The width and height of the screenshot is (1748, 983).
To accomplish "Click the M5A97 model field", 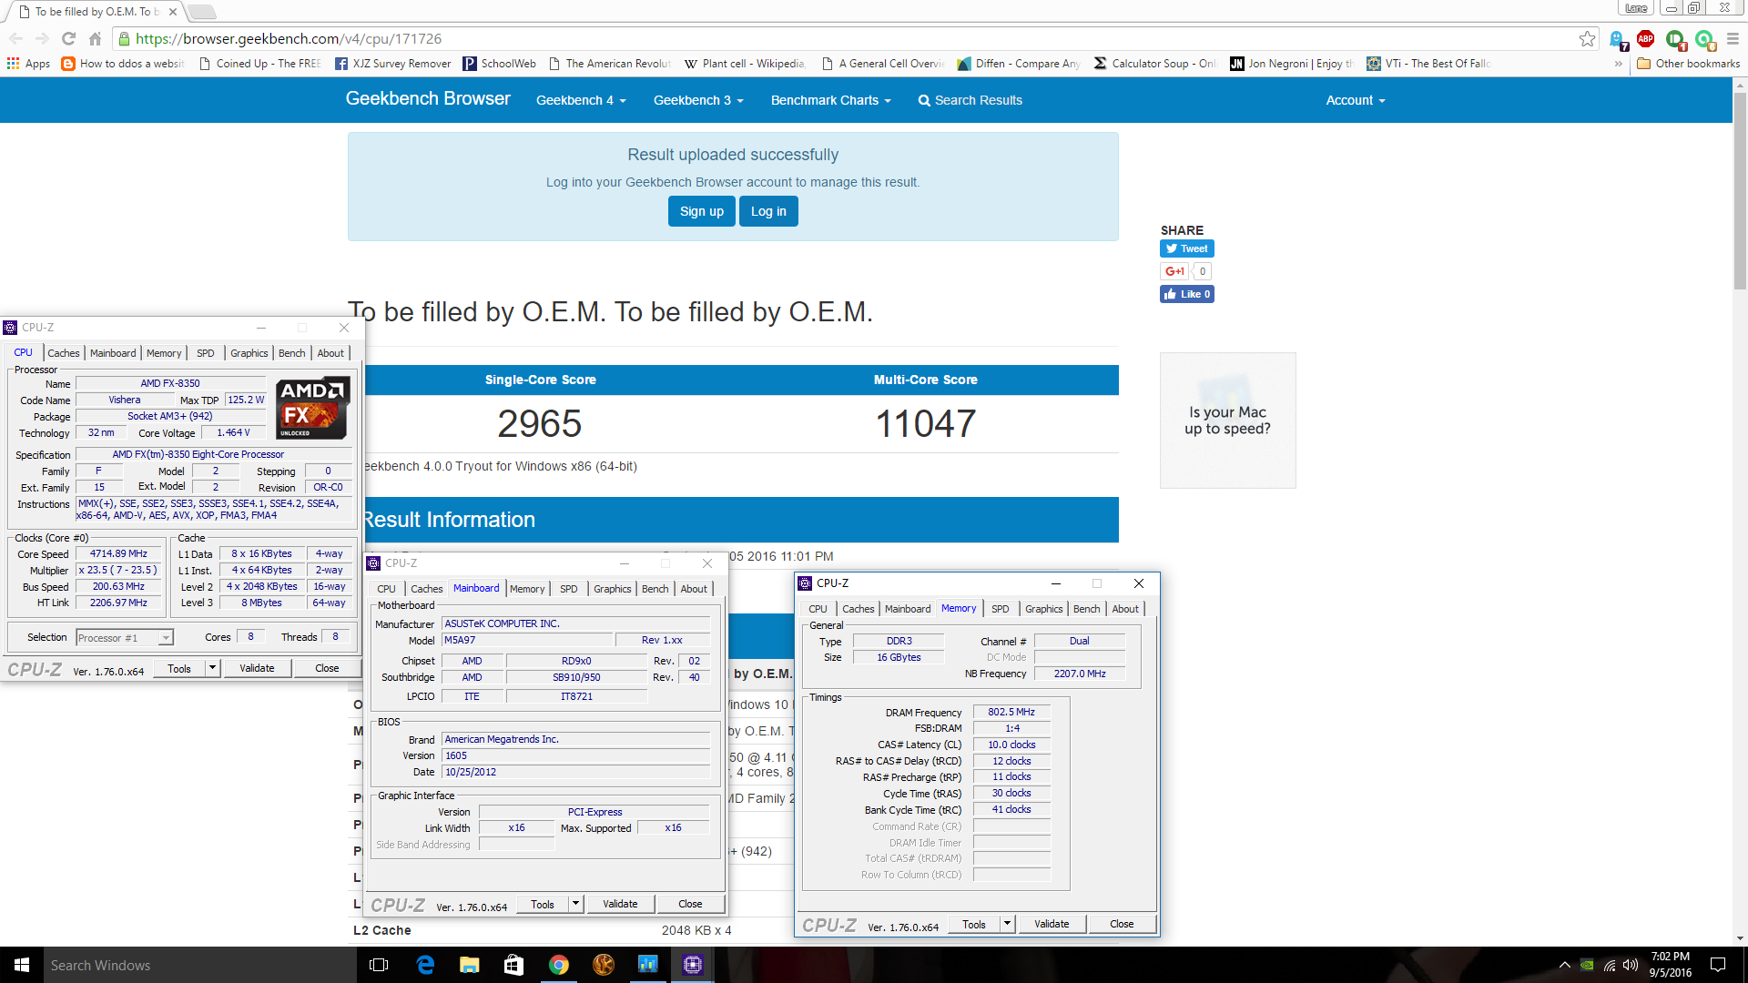I will [527, 640].
